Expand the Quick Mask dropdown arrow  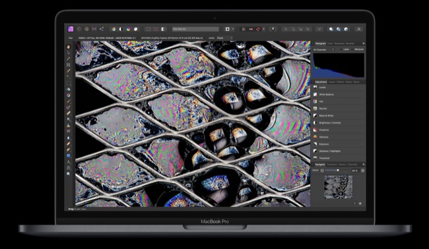[233, 29]
